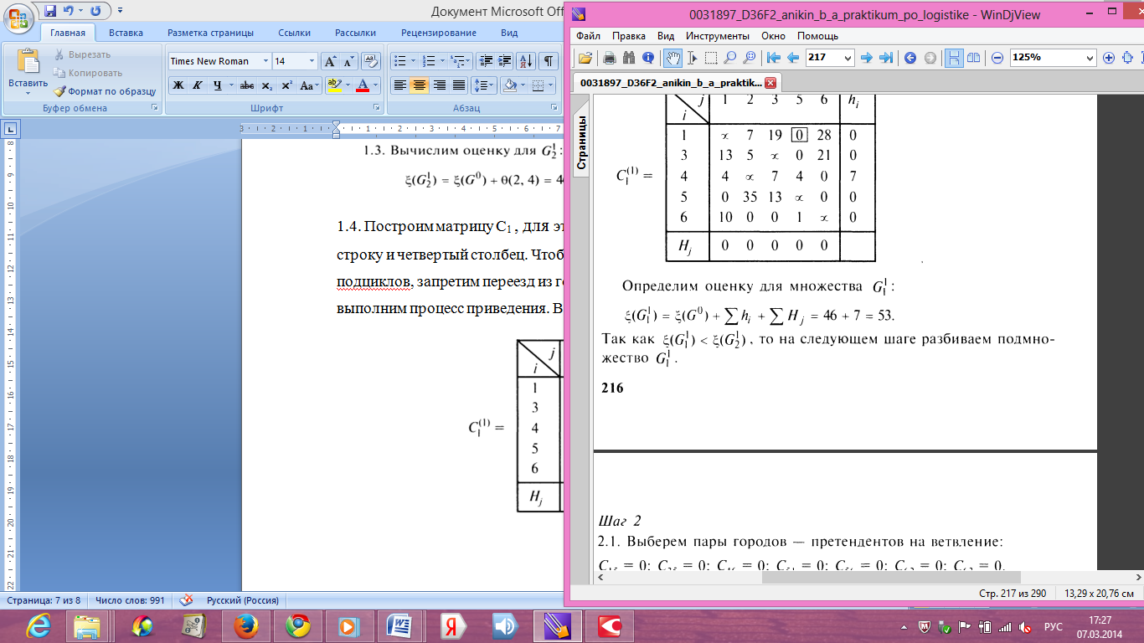Image resolution: width=1144 pixels, height=643 pixels.
Task: Open the font name dropdown (Times New Roman)
Action: click(265, 61)
